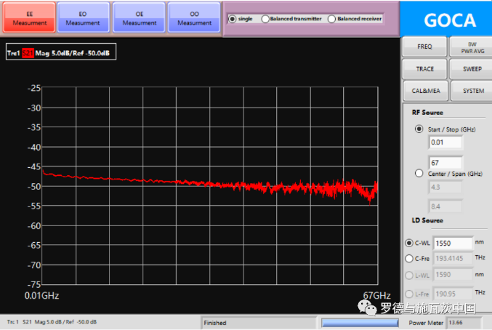Select the C-Fre radio button
Screen dimensions: 492x330
tap(408, 257)
